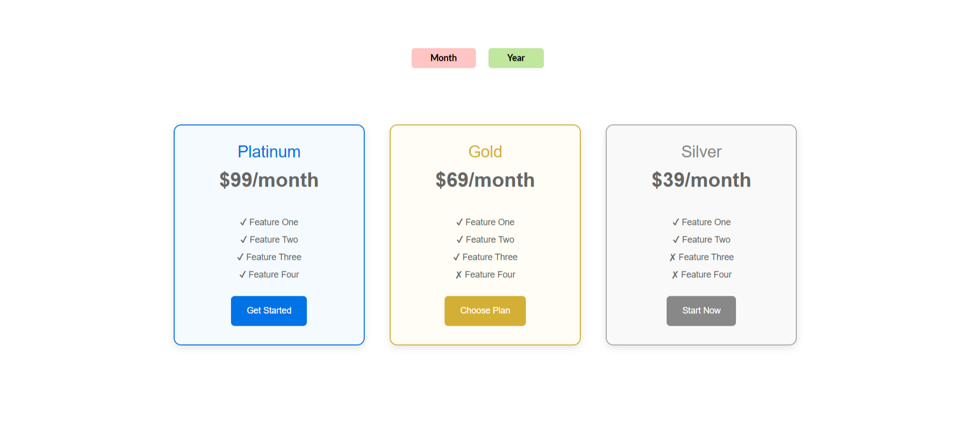Click the $39/month price label
This screenshot has height=435, width=958.
pos(701,180)
